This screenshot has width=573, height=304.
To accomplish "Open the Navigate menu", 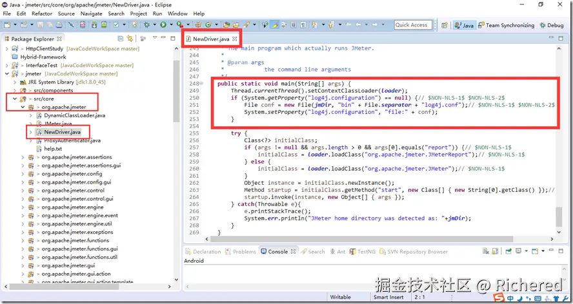I will pyautogui.click(x=92, y=14).
